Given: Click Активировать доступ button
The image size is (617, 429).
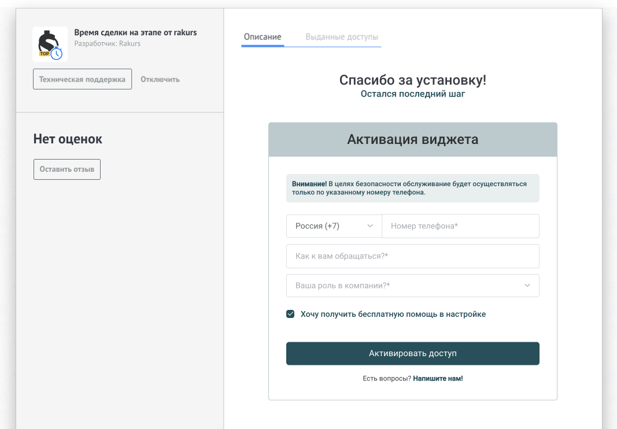Looking at the screenshot, I should tap(413, 353).
